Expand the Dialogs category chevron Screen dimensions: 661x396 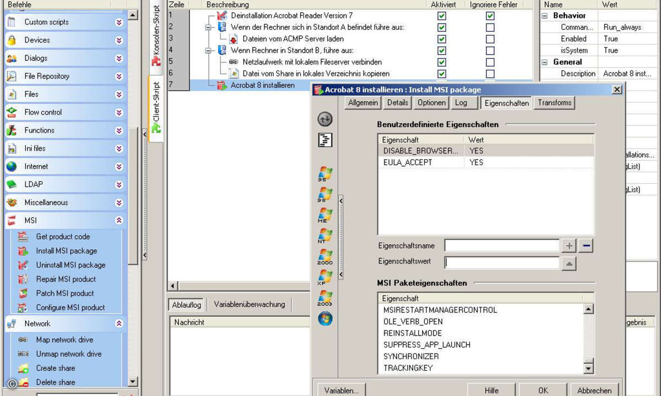coord(119,58)
